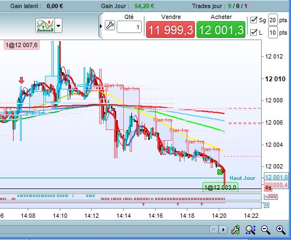The width and height of the screenshot is (291, 240).
Task: Click the green Acheter 12 001,3 button
Action: [x=221, y=30]
